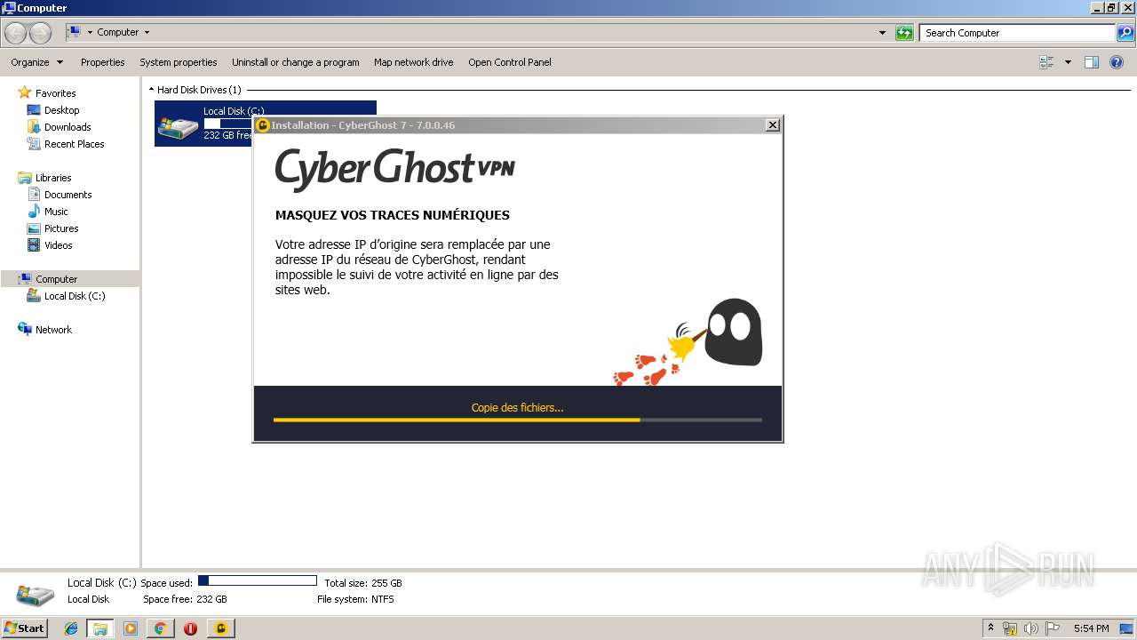Show hidden tray icons arrow

click(x=990, y=628)
